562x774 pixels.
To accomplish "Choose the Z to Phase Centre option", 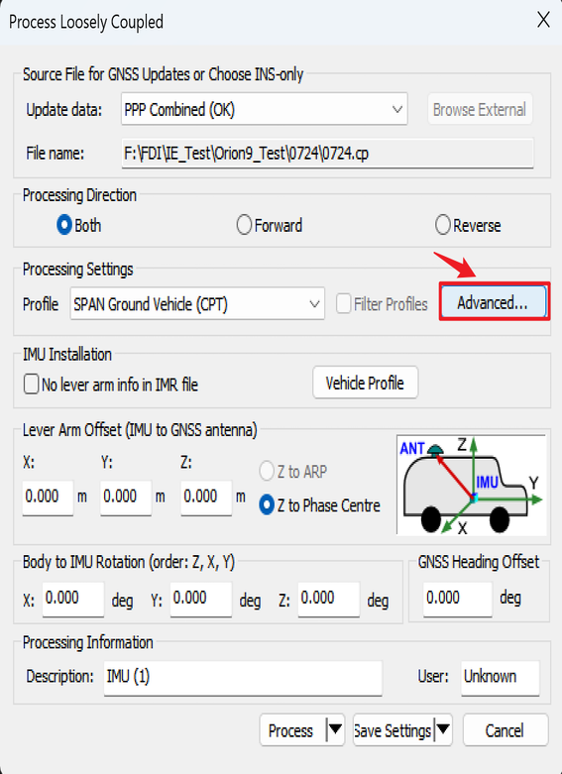I will tap(319, 505).
